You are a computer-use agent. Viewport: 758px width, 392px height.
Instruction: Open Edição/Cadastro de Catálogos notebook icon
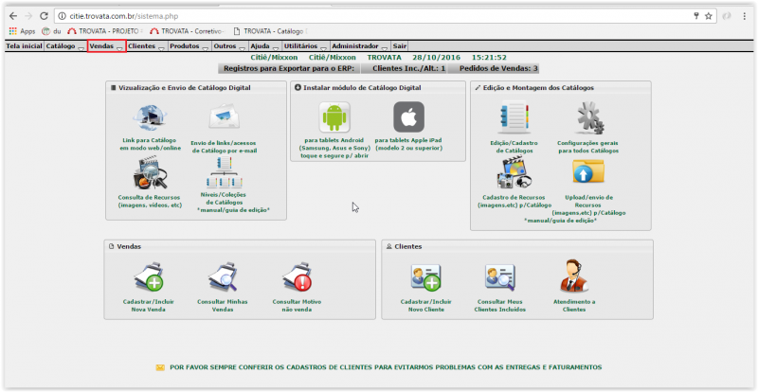pyautogui.click(x=514, y=117)
